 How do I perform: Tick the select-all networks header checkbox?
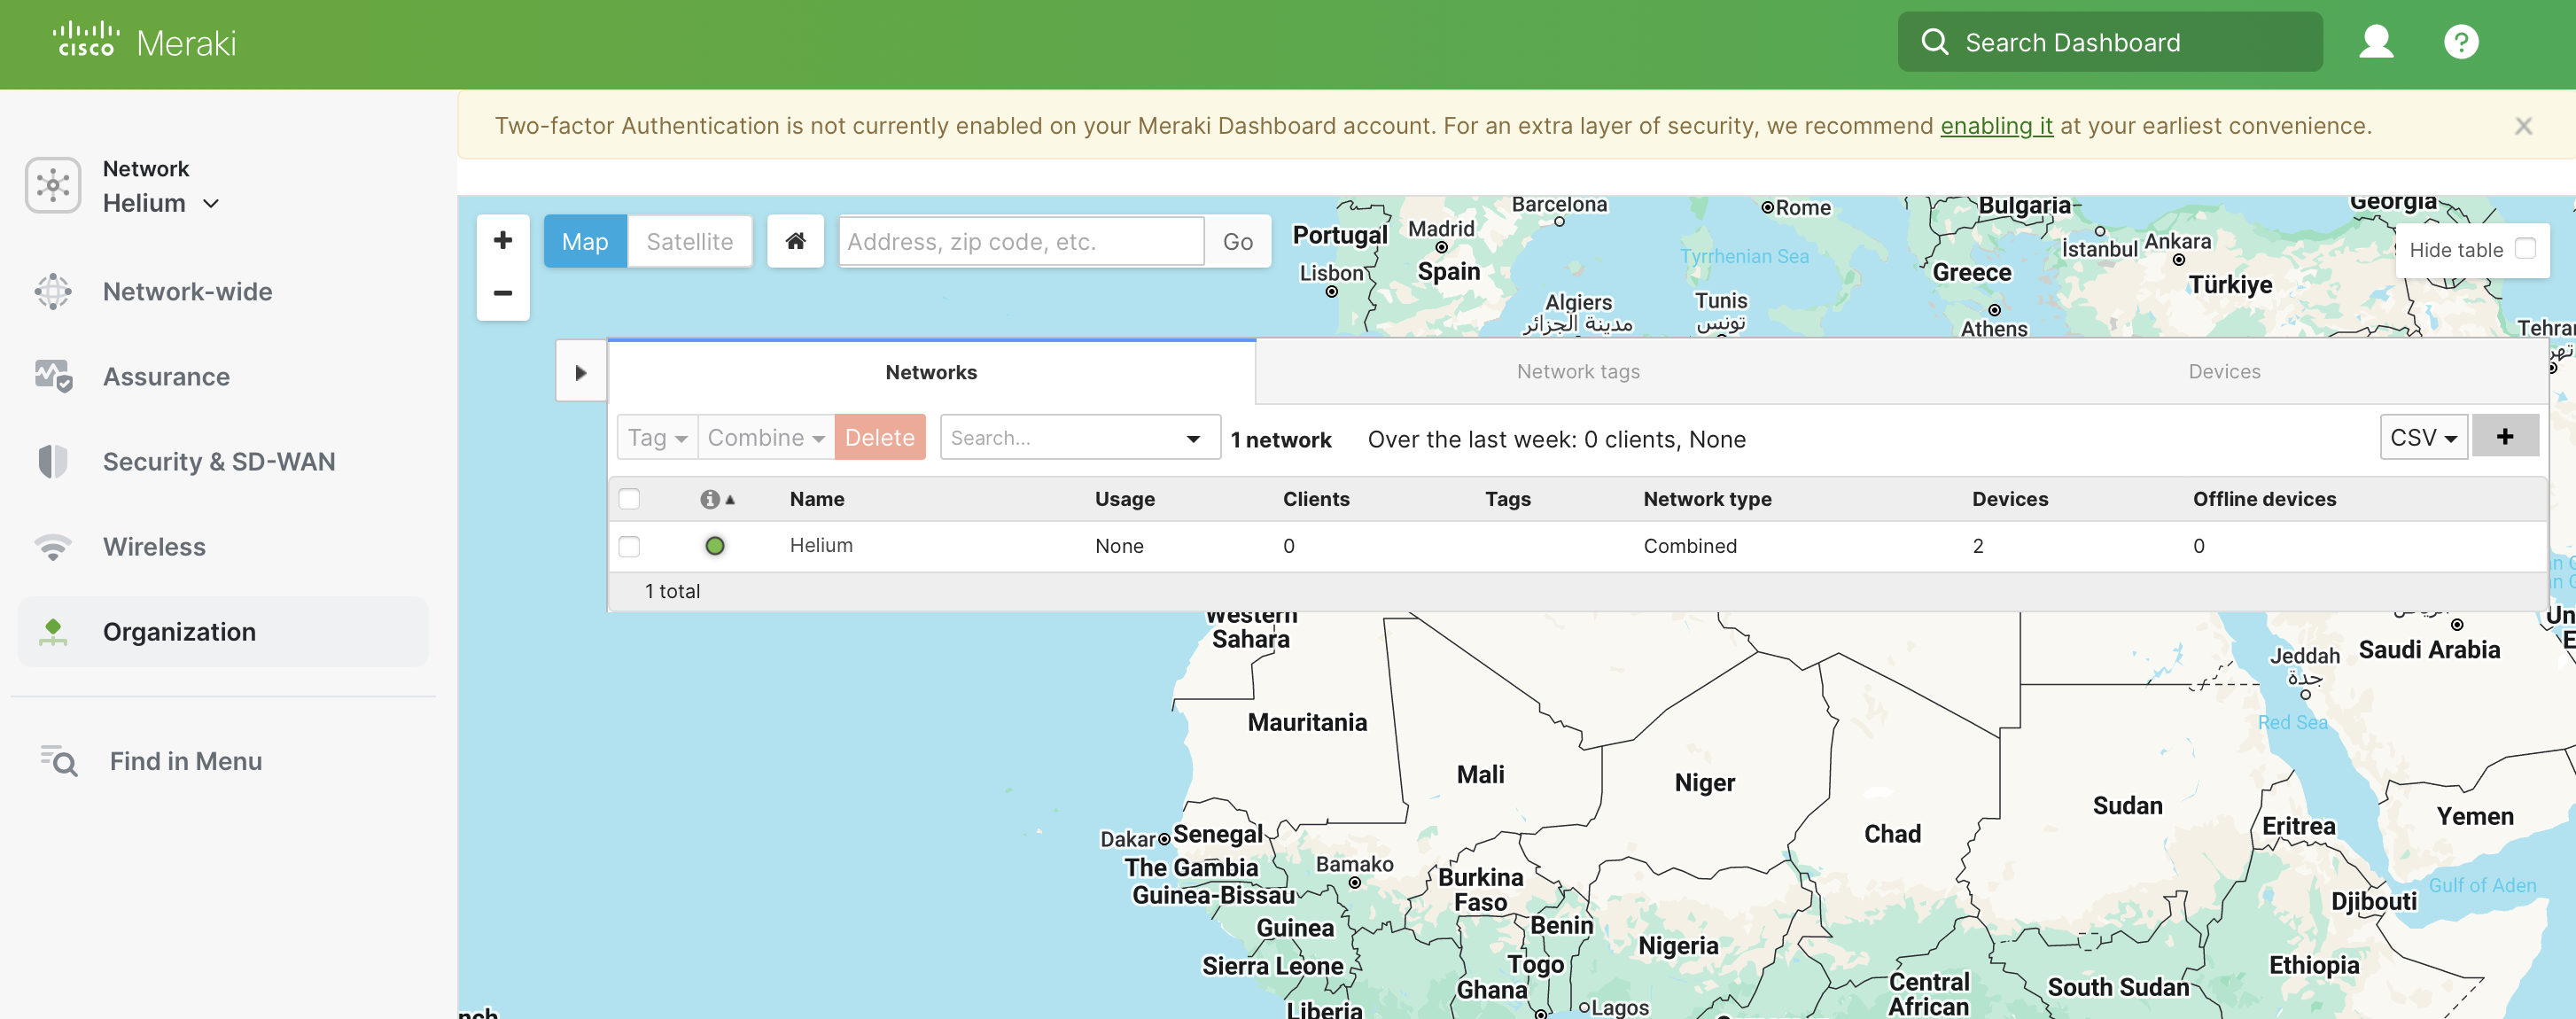coord(629,499)
